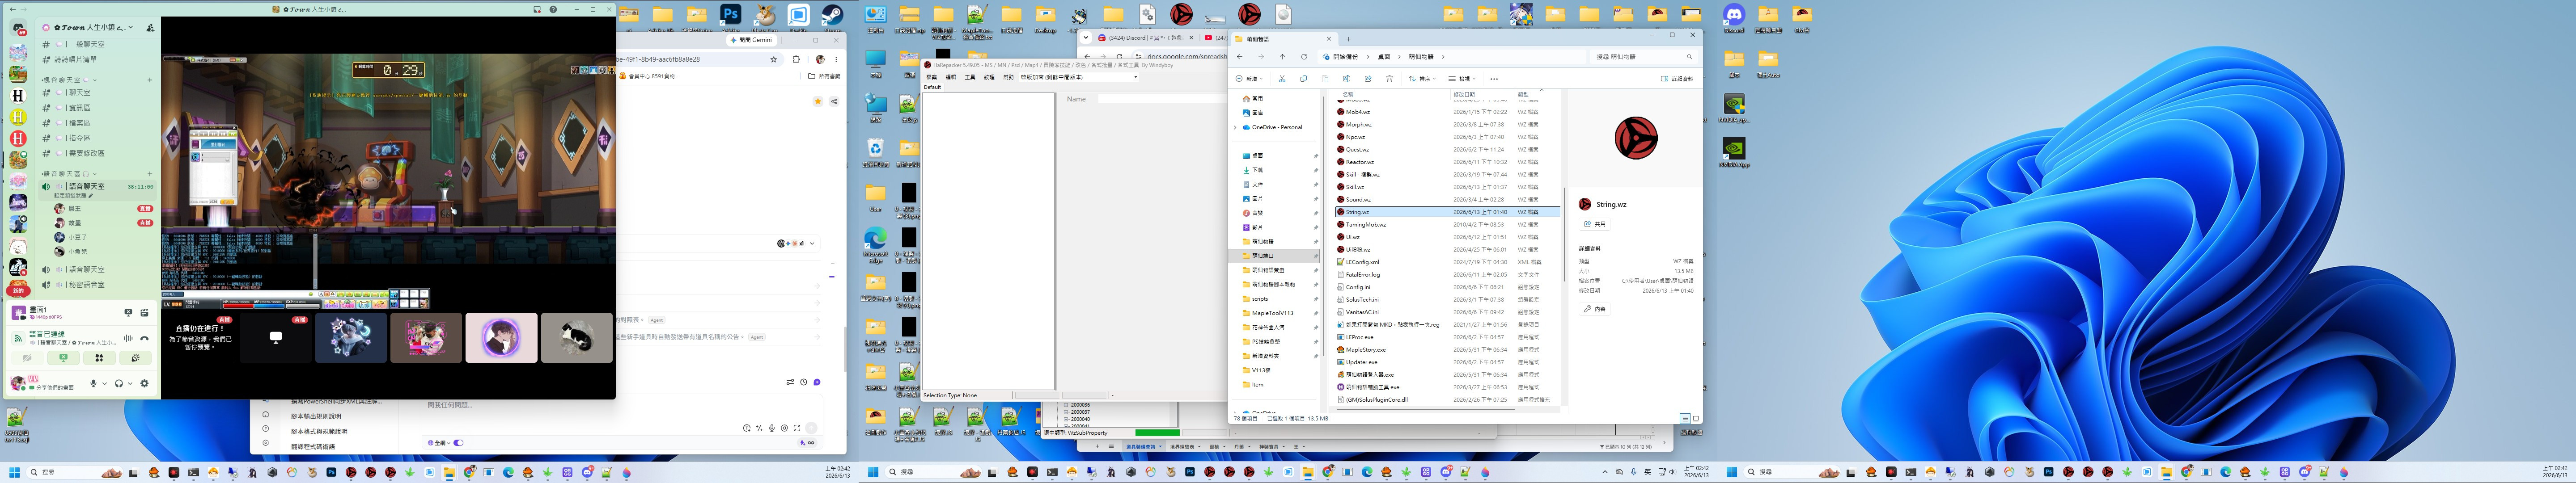Click 桌面 in File Explorer address breadcrumb
2576x483 pixels.
click(1384, 57)
